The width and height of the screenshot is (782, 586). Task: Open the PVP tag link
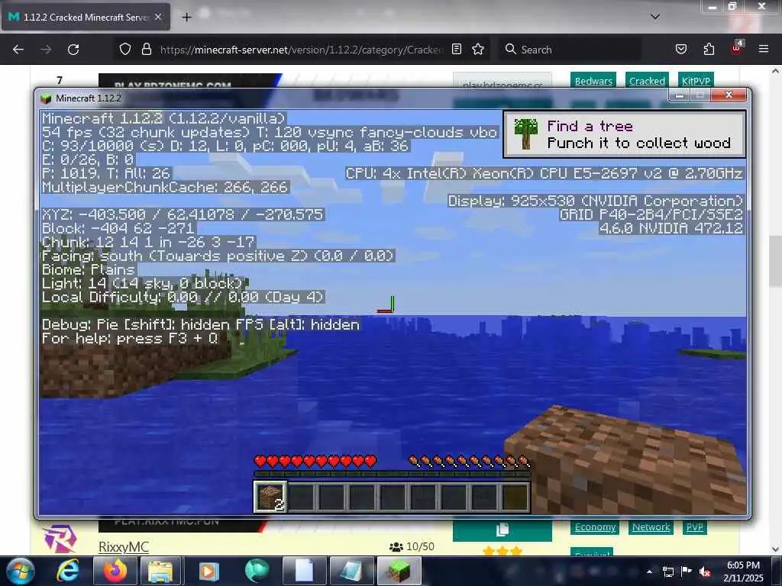pyautogui.click(x=694, y=527)
